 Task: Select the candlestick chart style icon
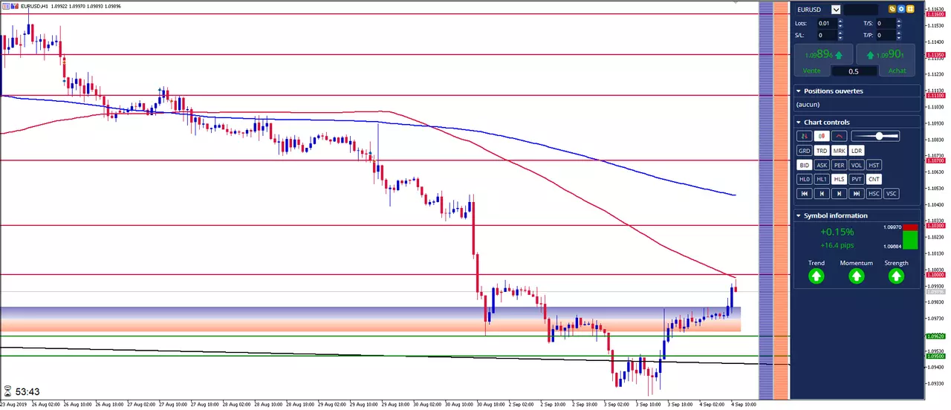pyautogui.click(x=822, y=136)
